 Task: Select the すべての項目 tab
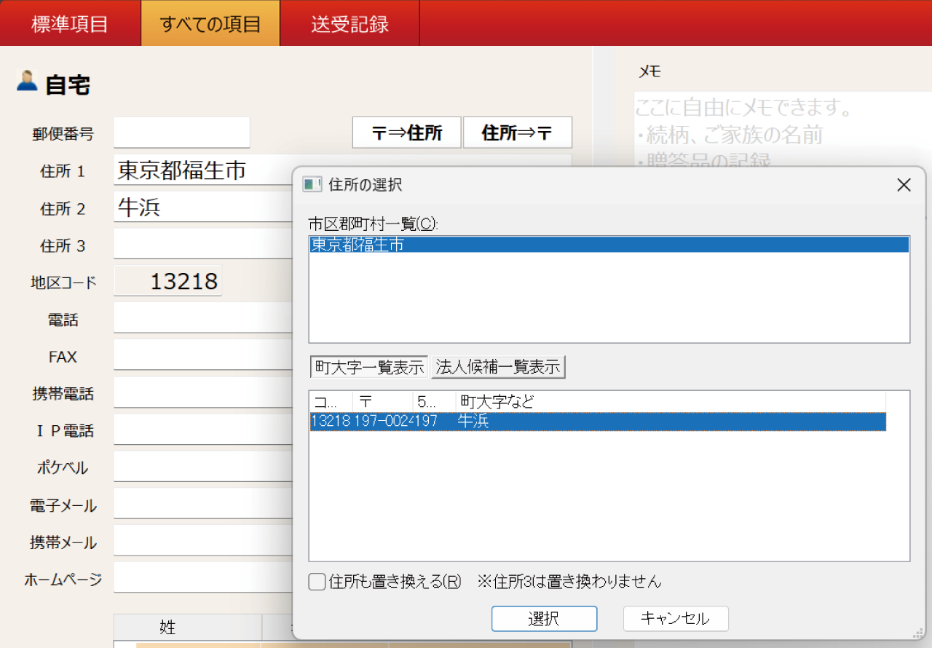tap(210, 23)
